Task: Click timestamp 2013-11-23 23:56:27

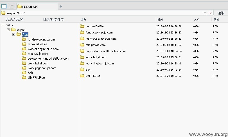Action: pos(169,32)
